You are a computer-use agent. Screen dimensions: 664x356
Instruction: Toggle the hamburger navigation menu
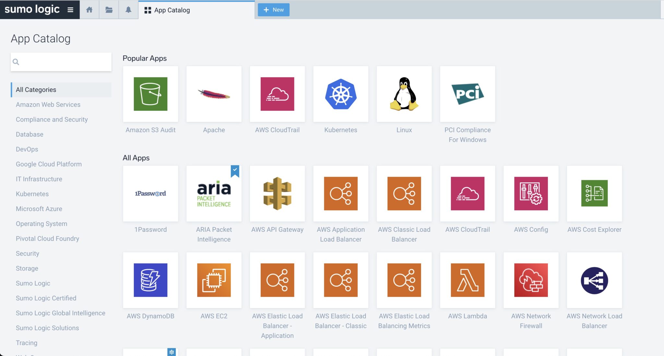click(x=70, y=10)
